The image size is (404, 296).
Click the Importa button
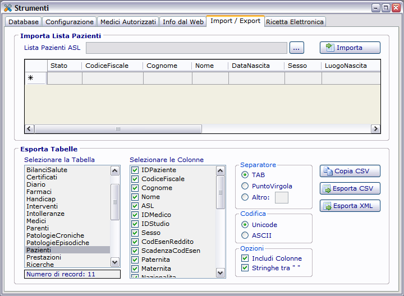[350, 48]
